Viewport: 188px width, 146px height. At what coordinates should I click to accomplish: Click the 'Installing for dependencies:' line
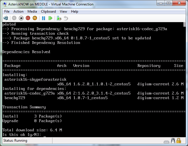point(34,89)
